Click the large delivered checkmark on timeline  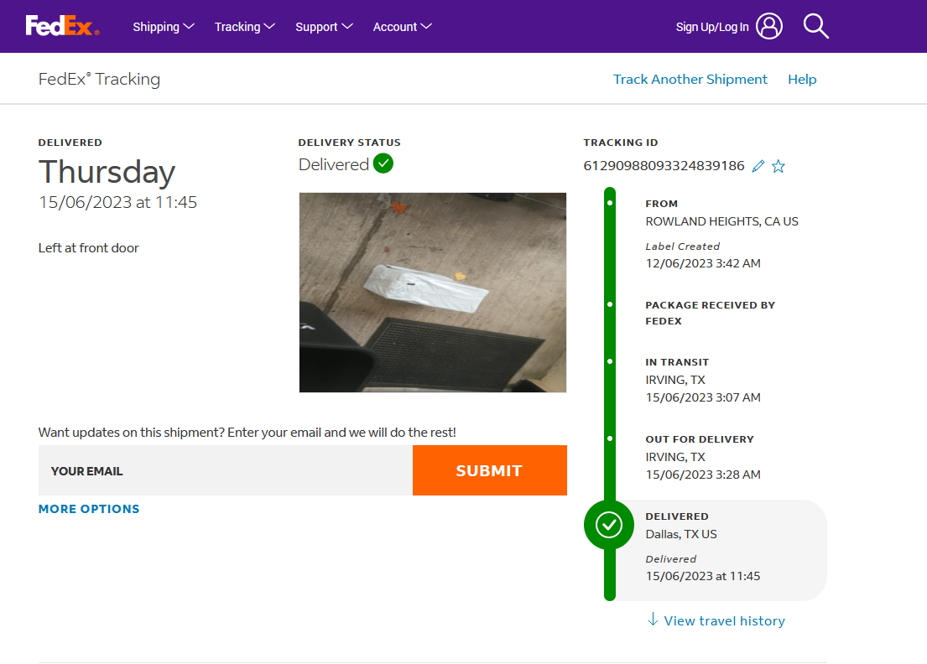point(608,525)
